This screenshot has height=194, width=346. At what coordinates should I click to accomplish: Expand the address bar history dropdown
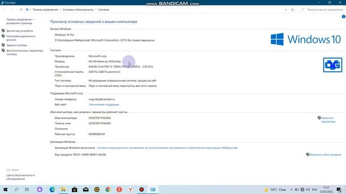click(285, 10)
